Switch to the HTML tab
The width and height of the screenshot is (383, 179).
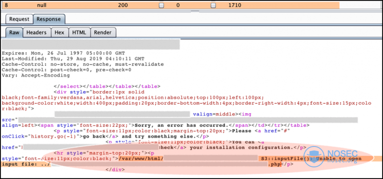pyautogui.click(x=80, y=33)
